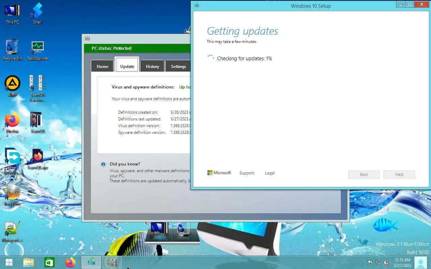Click the Definitions last updated label
The image size is (431, 269).
[140, 119]
